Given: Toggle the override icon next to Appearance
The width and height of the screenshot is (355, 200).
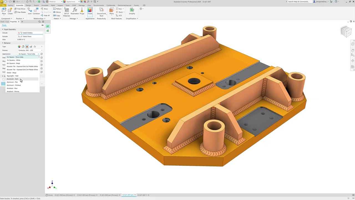Looking at the screenshot, I should (42, 54).
